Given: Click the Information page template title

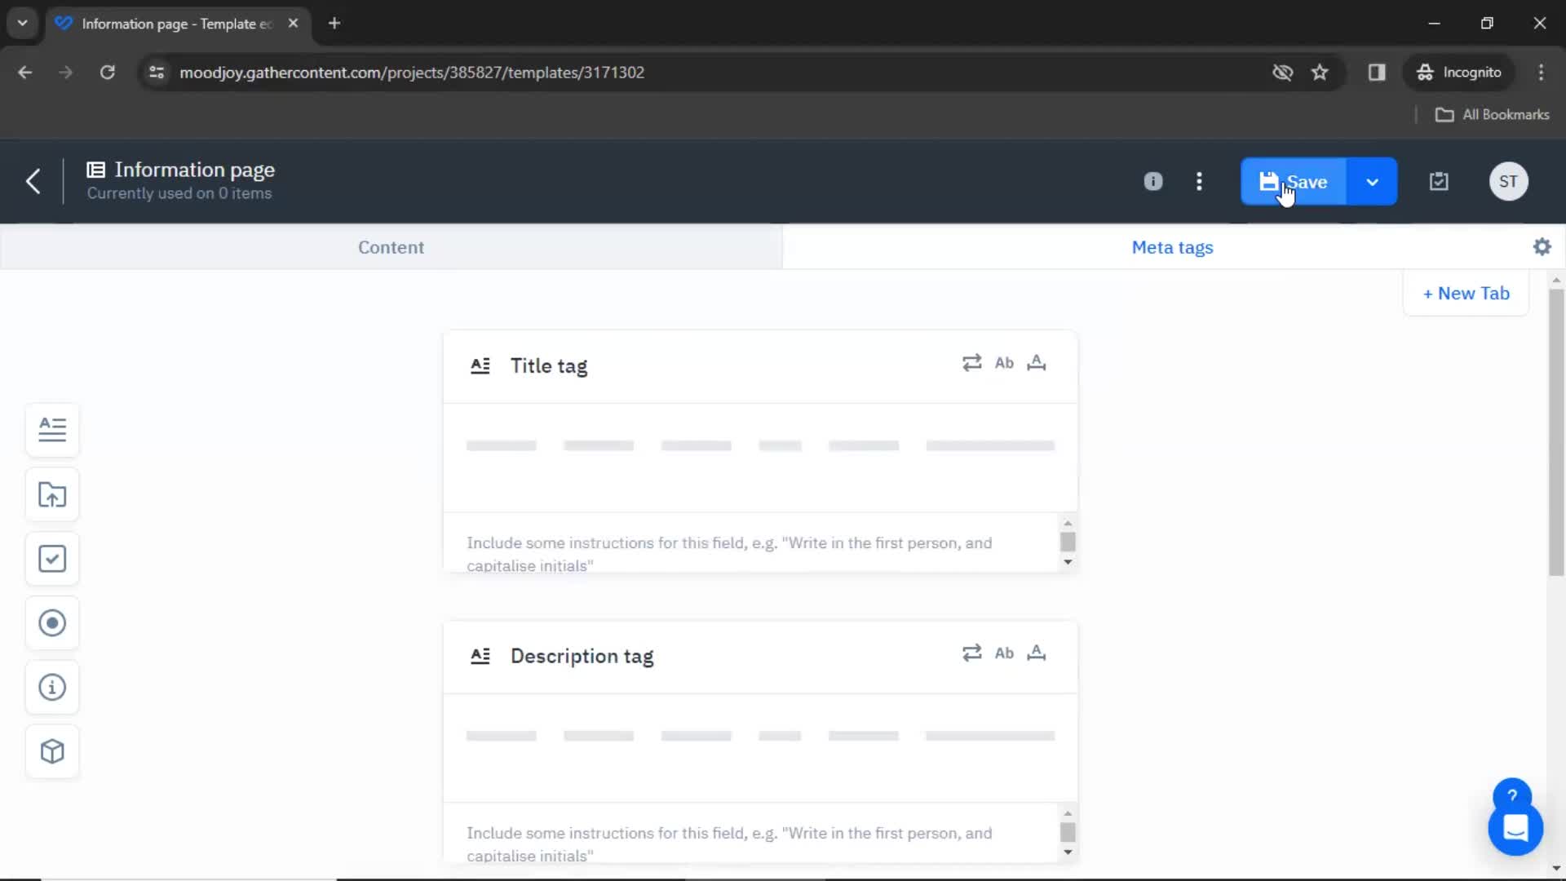Looking at the screenshot, I should 194,170.
